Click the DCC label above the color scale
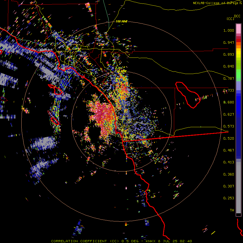 pyautogui.click(x=237, y=16)
